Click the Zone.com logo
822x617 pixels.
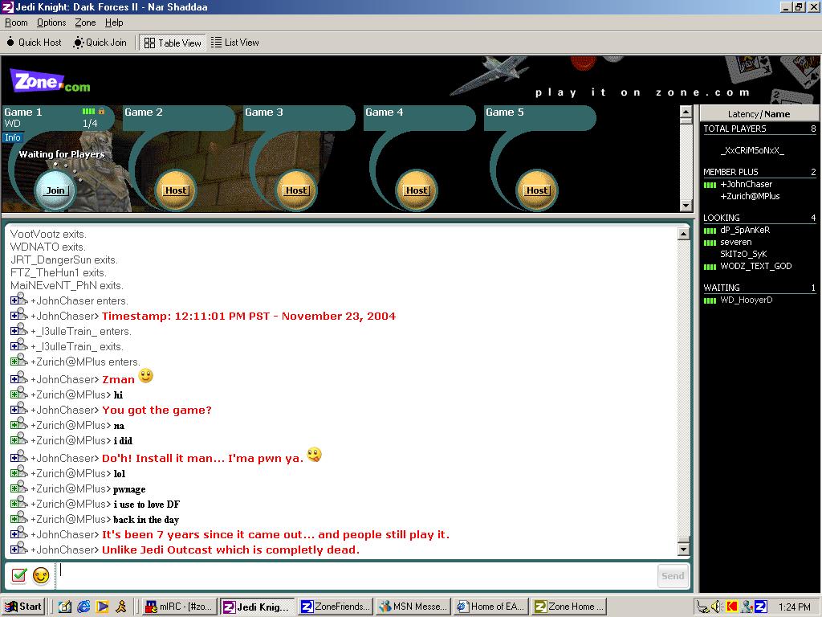tap(51, 82)
